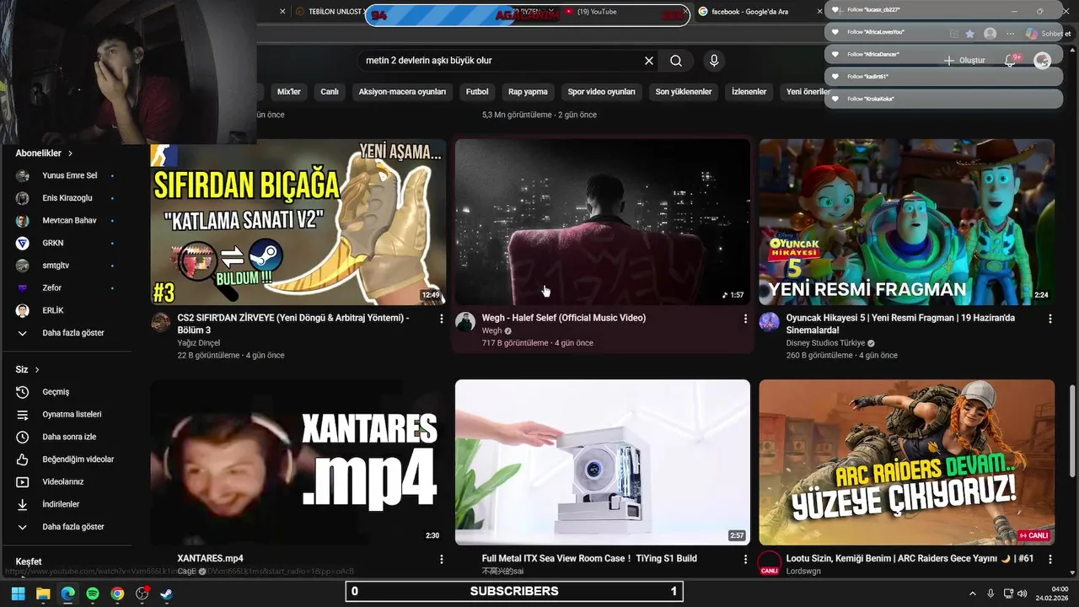Open options menu for XANTARES.mp4 video

point(441,559)
